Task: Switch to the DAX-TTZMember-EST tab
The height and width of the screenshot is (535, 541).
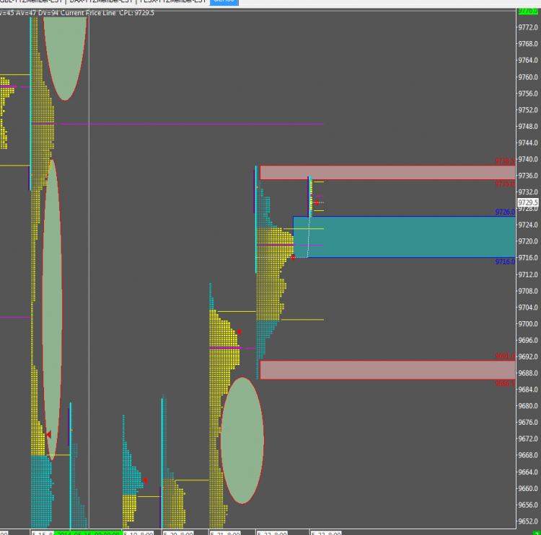Action: pos(101,1)
